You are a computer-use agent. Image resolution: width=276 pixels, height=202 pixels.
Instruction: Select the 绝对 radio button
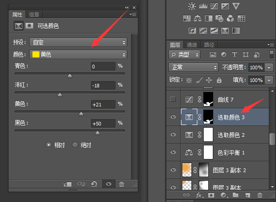75,145
